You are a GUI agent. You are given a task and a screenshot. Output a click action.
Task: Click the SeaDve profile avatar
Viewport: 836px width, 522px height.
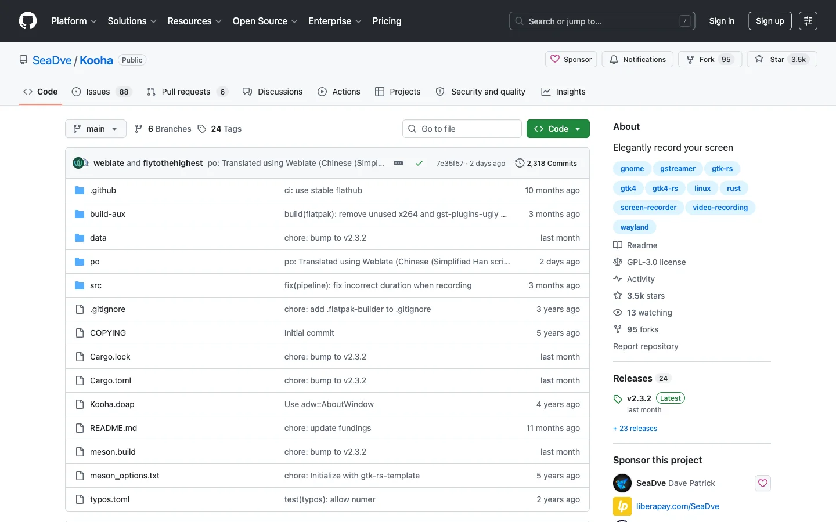622,483
